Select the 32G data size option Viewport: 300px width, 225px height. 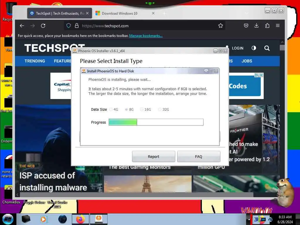tap(163, 110)
